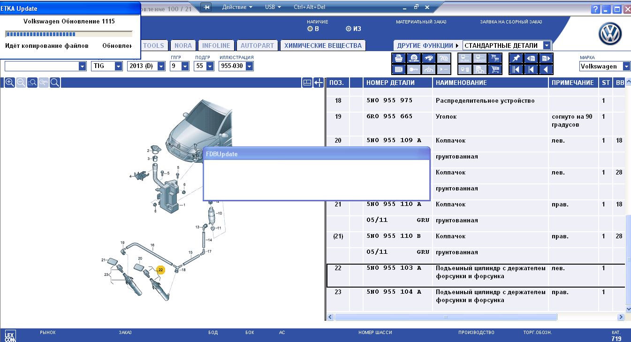Select the zoom-to-area magnifier icon
Image resolution: width=631 pixels, height=342 pixels.
32,83
